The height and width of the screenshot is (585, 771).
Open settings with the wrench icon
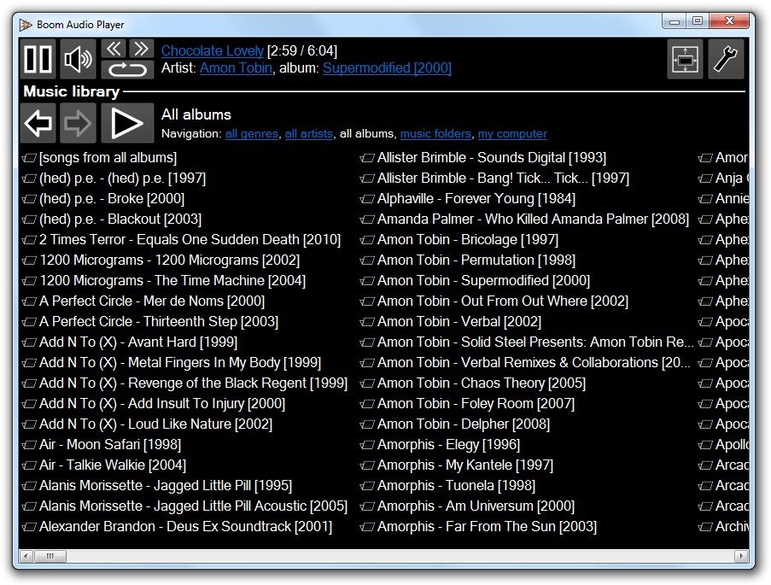(726, 60)
